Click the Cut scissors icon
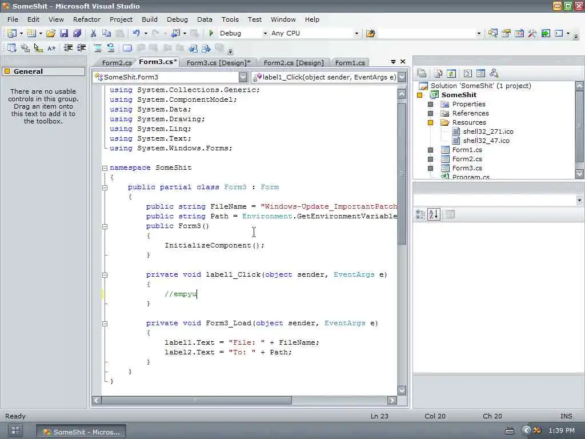This screenshot has height=439, width=585. pos(93,33)
